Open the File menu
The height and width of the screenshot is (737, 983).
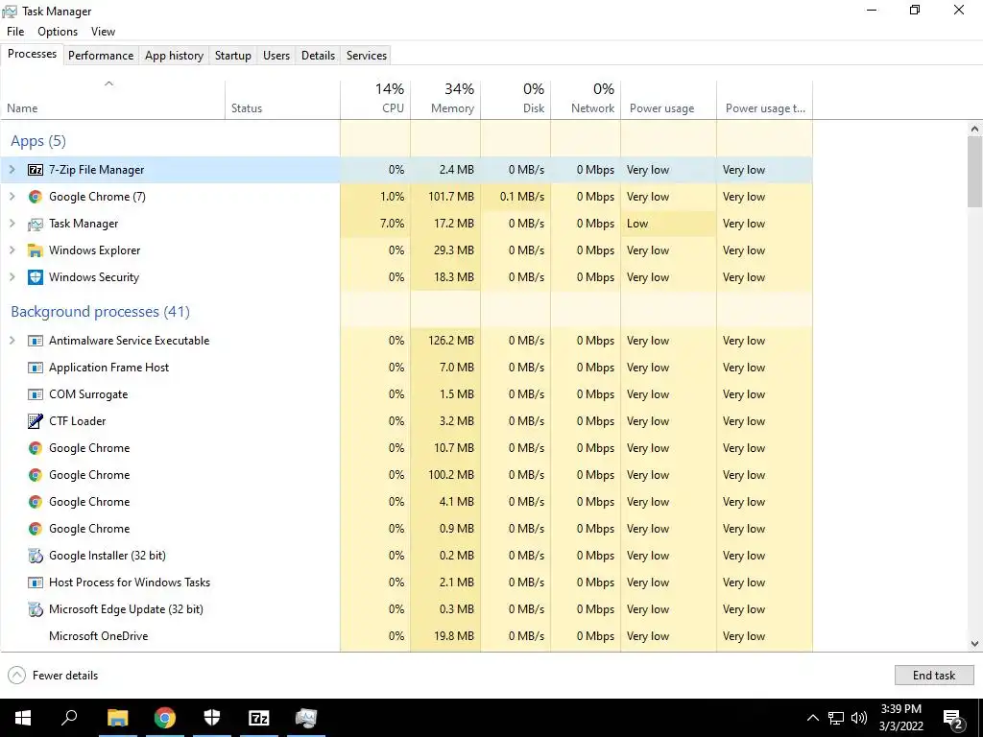click(x=15, y=32)
